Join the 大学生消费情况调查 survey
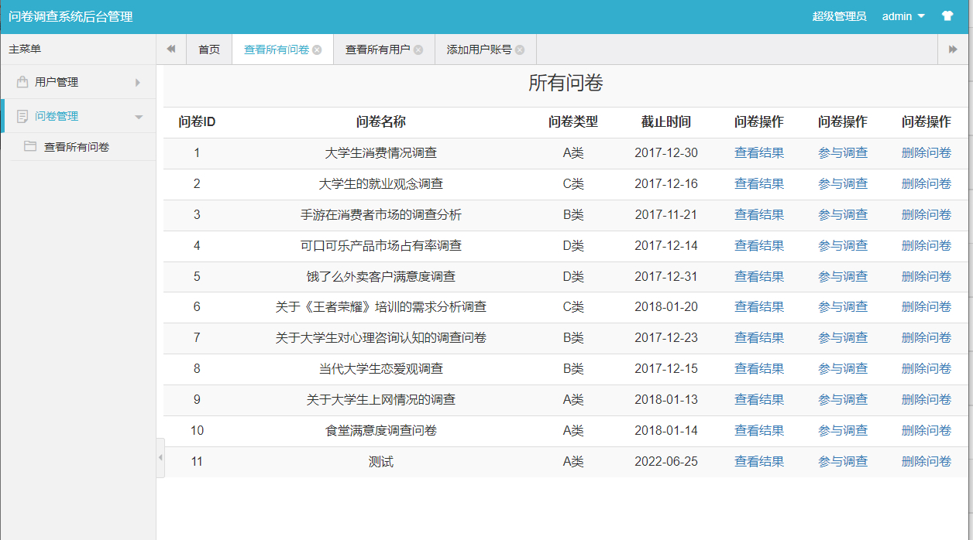The width and height of the screenshot is (973, 540). pyautogui.click(x=843, y=153)
